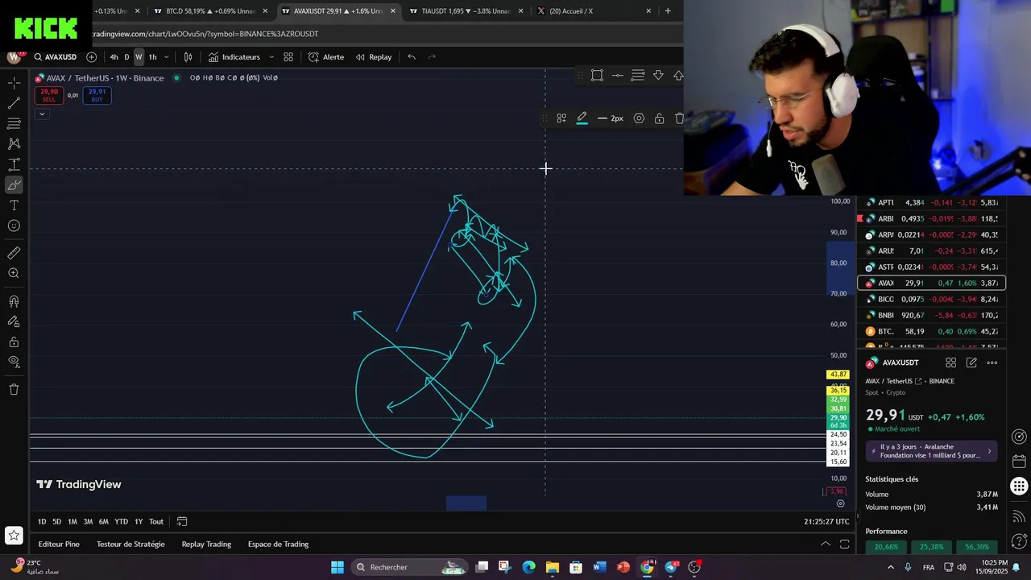
Task: Hide all drawings with eye icon
Action: pyautogui.click(x=14, y=362)
